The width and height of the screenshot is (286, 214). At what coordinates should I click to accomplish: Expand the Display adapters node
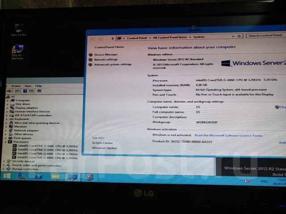pyautogui.click(x=8, y=108)
